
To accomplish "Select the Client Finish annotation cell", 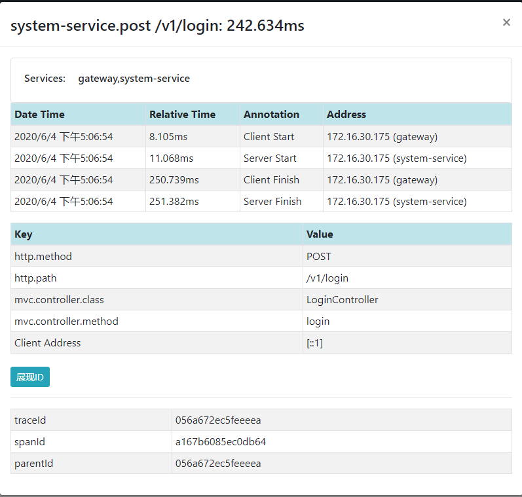I will click(271, 180).
